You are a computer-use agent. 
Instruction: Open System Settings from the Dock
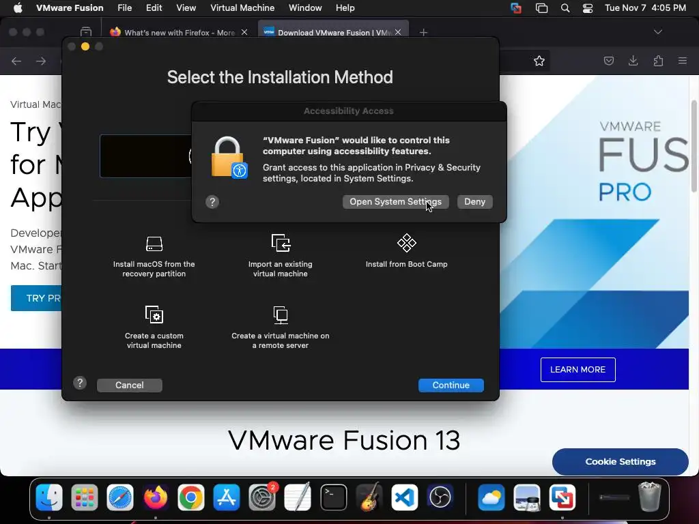pos(262,497)
